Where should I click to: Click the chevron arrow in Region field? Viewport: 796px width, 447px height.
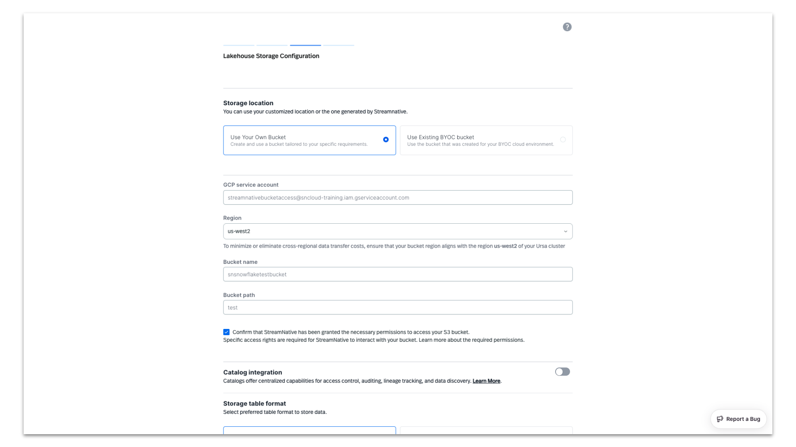click(565, 232)
